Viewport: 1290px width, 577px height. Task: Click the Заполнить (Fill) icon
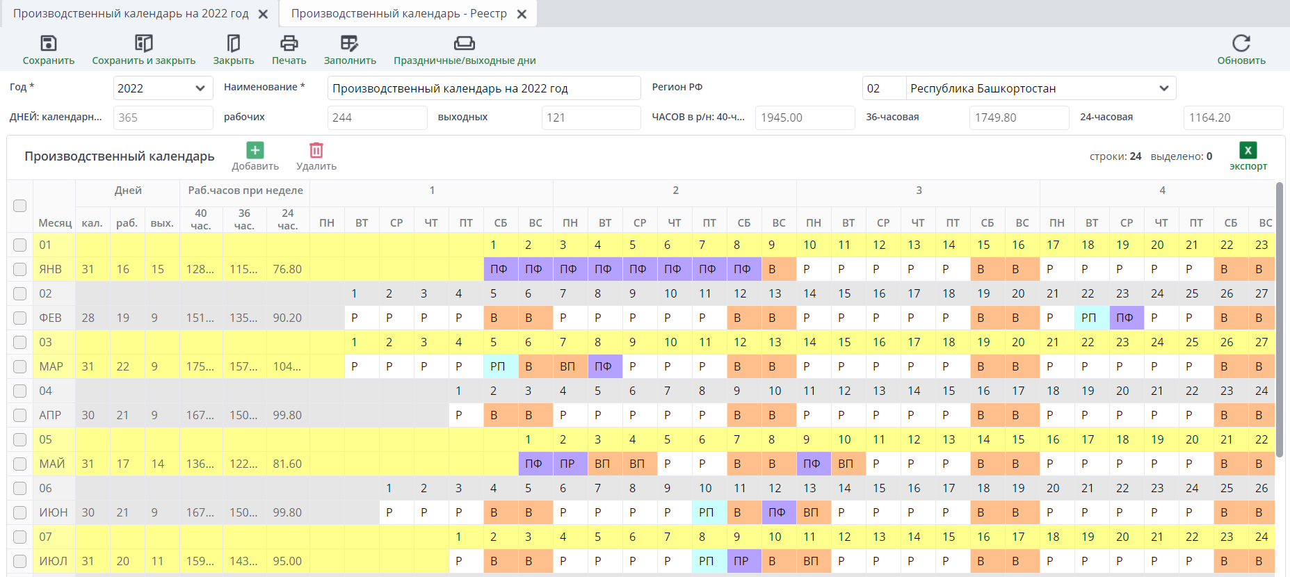349,44
